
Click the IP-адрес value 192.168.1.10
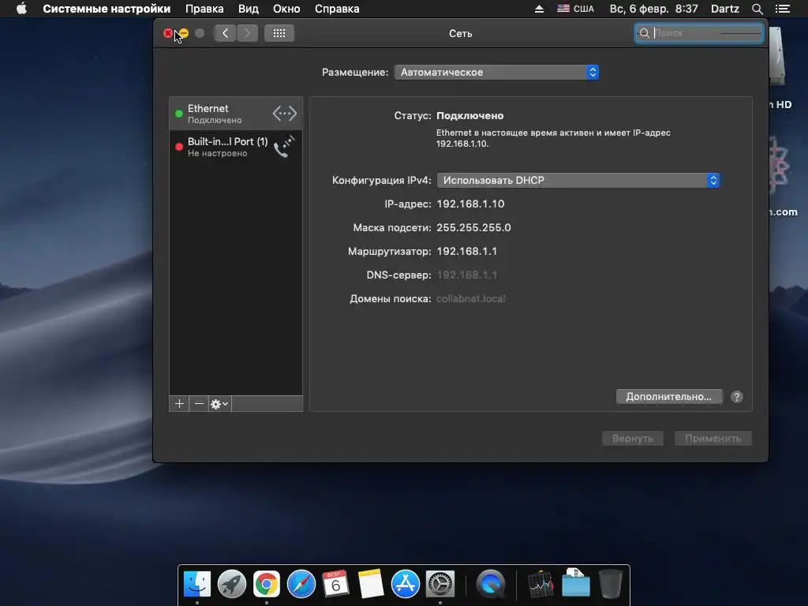[x=470, y=204]
